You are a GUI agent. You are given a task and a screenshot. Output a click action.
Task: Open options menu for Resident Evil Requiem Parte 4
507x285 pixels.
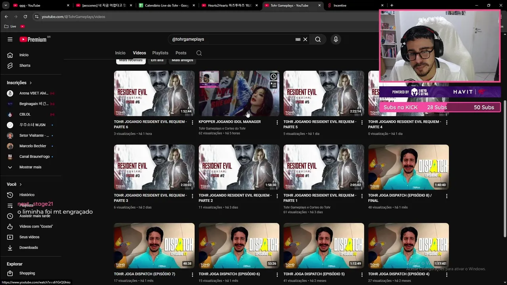(x=447, y=123)
